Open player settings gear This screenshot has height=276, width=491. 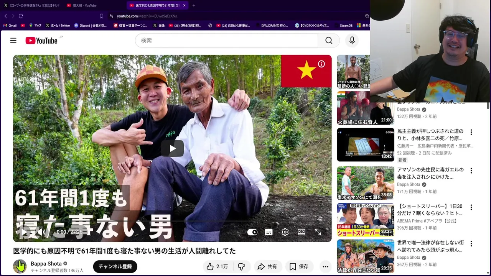point(285,232)
